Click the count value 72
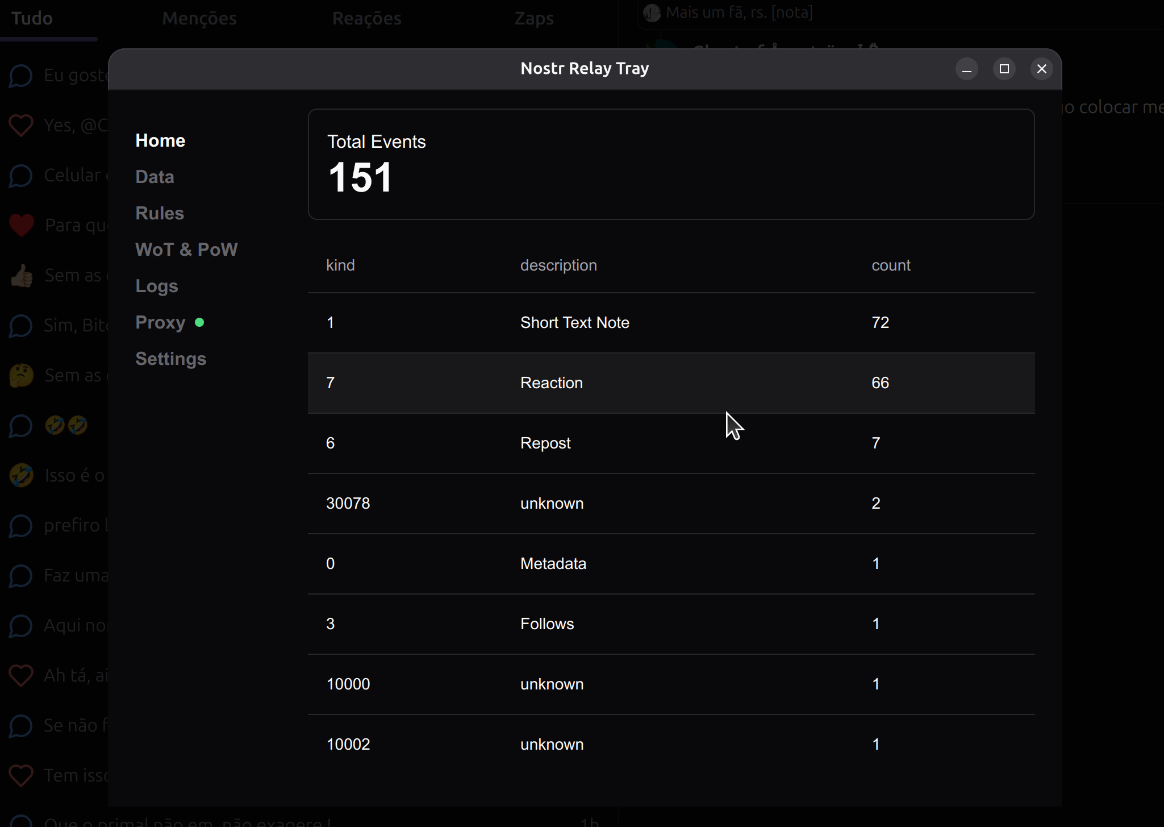This screenshot has width=1164, height=827. [x=880, y=323]
